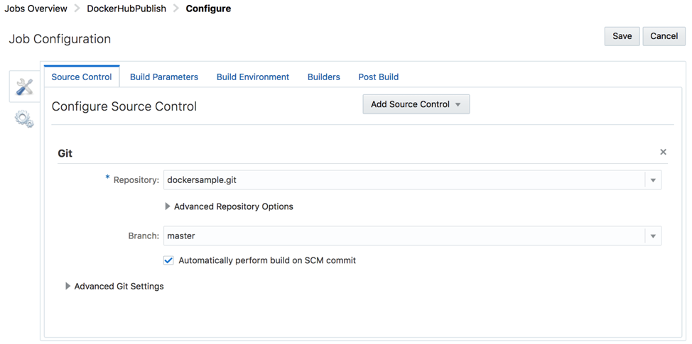Open the Add Source Control dropdown
Viewport: 692px width, 344px height.
pos(416,104)
